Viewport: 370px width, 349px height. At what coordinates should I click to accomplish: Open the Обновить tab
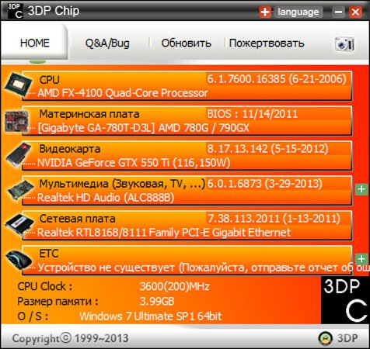point(186,43)
